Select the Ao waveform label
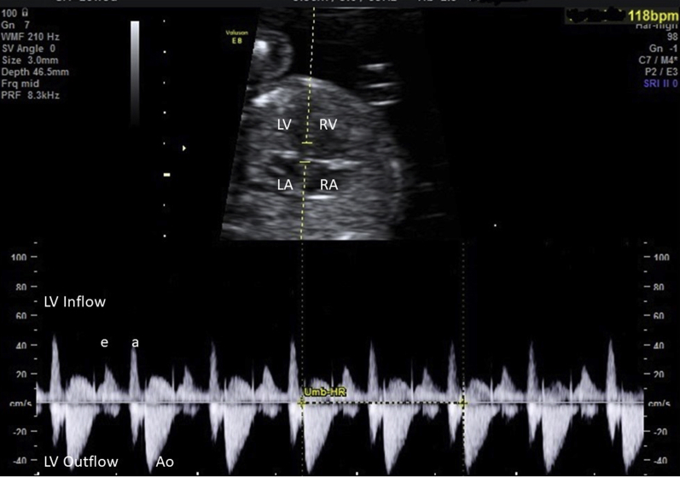Viewport: 680px width, 477px height. (165, 462)
